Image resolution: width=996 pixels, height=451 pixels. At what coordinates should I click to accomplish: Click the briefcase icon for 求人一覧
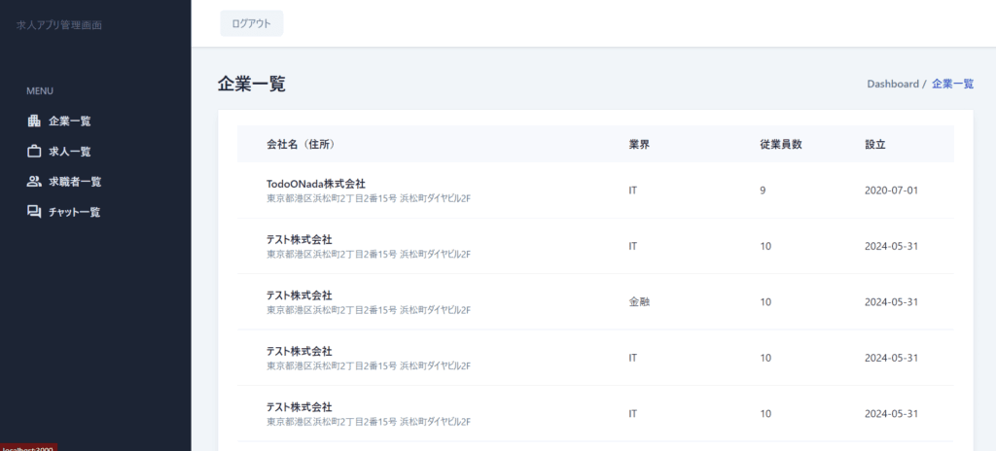click(34, 152)
